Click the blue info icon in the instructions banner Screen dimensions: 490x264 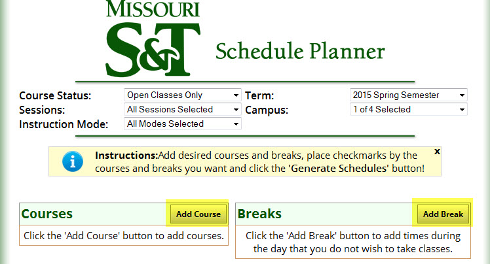click(x=73, y=161)
